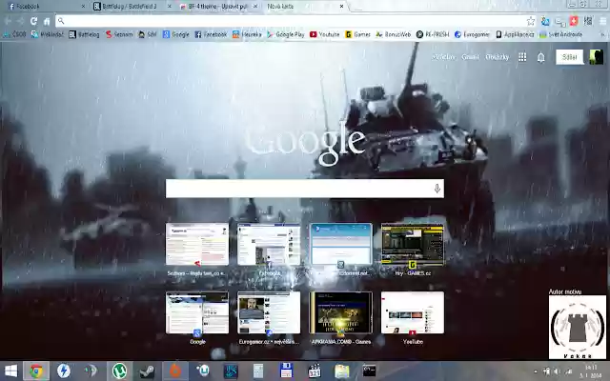The width and height of the screenshot is (610, 381).
Task: Show Google notifications bell
Action: pos(541,57)
